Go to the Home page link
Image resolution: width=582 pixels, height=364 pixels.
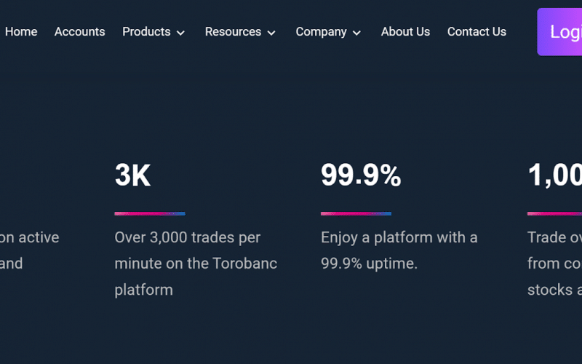[x=21, y=32]
